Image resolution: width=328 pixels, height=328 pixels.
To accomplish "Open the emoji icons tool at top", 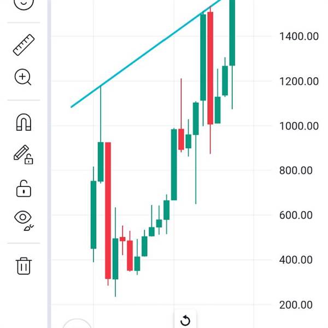I will pos(24,3).
